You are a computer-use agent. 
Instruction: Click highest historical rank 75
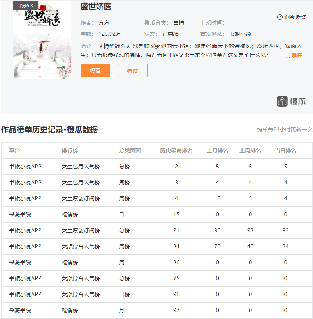[176, 278]
